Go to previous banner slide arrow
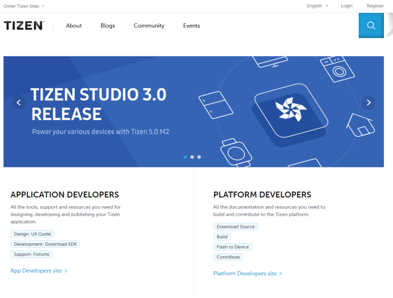The height and width of the screenshot is (298, 393). pos(19,103)
